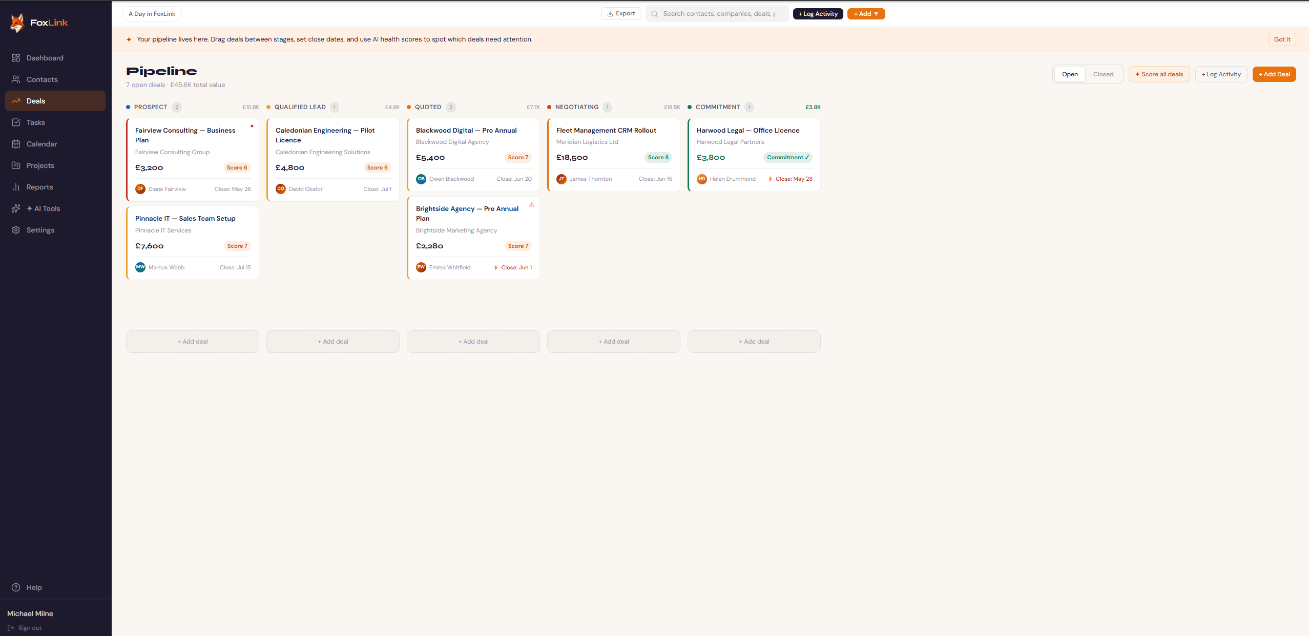The width and height of the screenshot is (1309, 636).
Task: Dismiss the banner with Got it
Action: (1282, 39)
